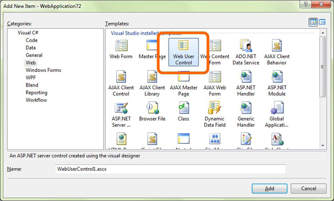Choose the AJAX Client Behavior template

click(277, 52)
